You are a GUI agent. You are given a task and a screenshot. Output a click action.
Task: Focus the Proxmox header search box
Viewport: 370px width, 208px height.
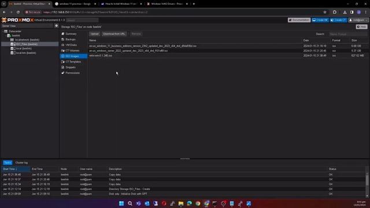pyautogui.click(x=82, y=20)
